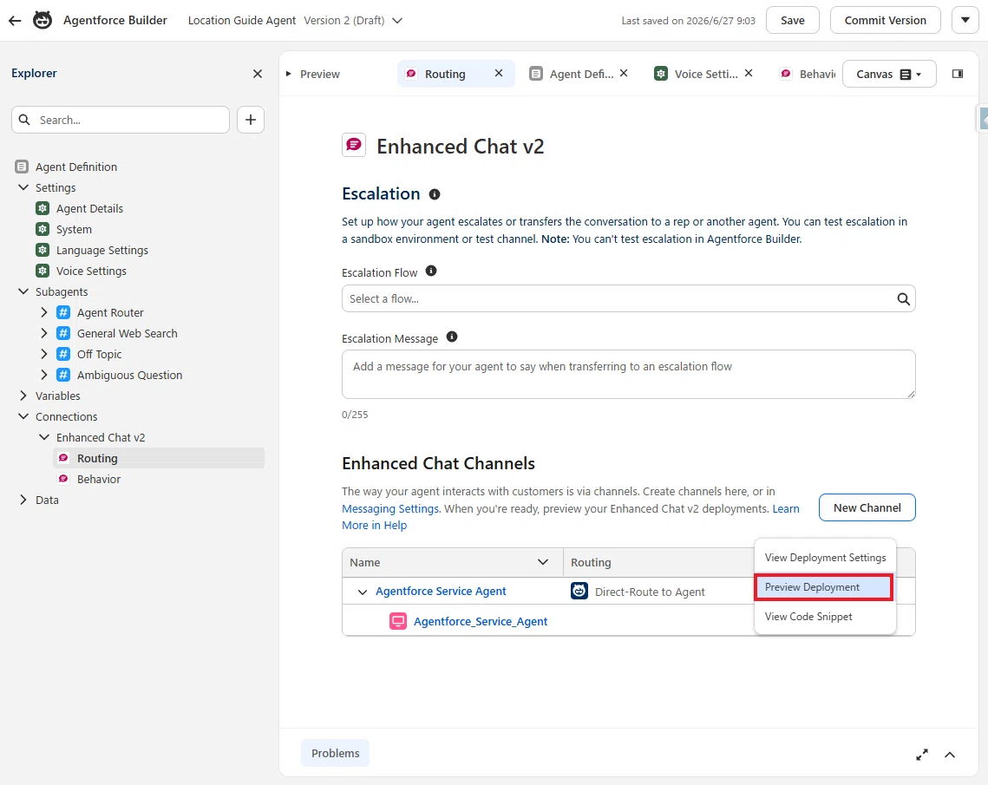
Task: Click the Escalation info icon
Action: [434, 194]
